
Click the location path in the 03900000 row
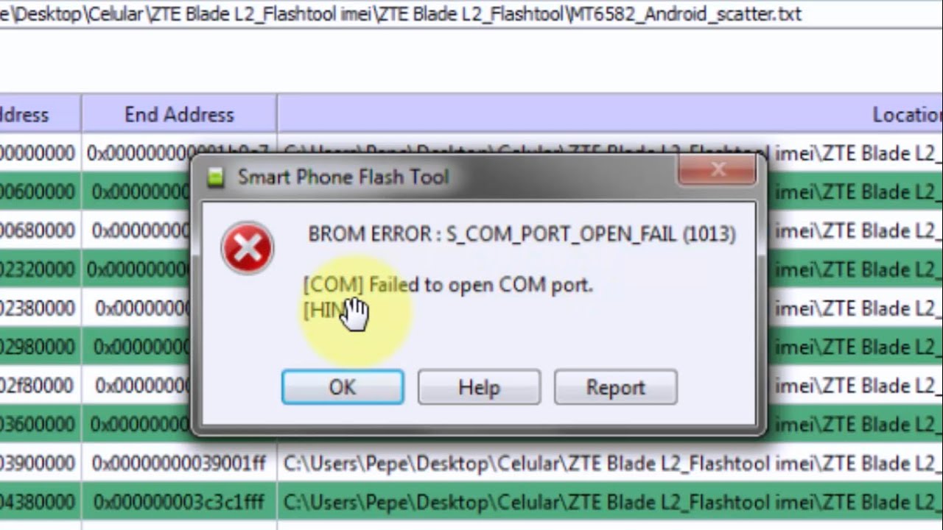coord(611,463)
